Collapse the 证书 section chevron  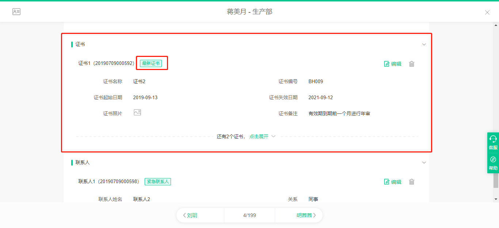pyautogui.click(x=424, y=45)
